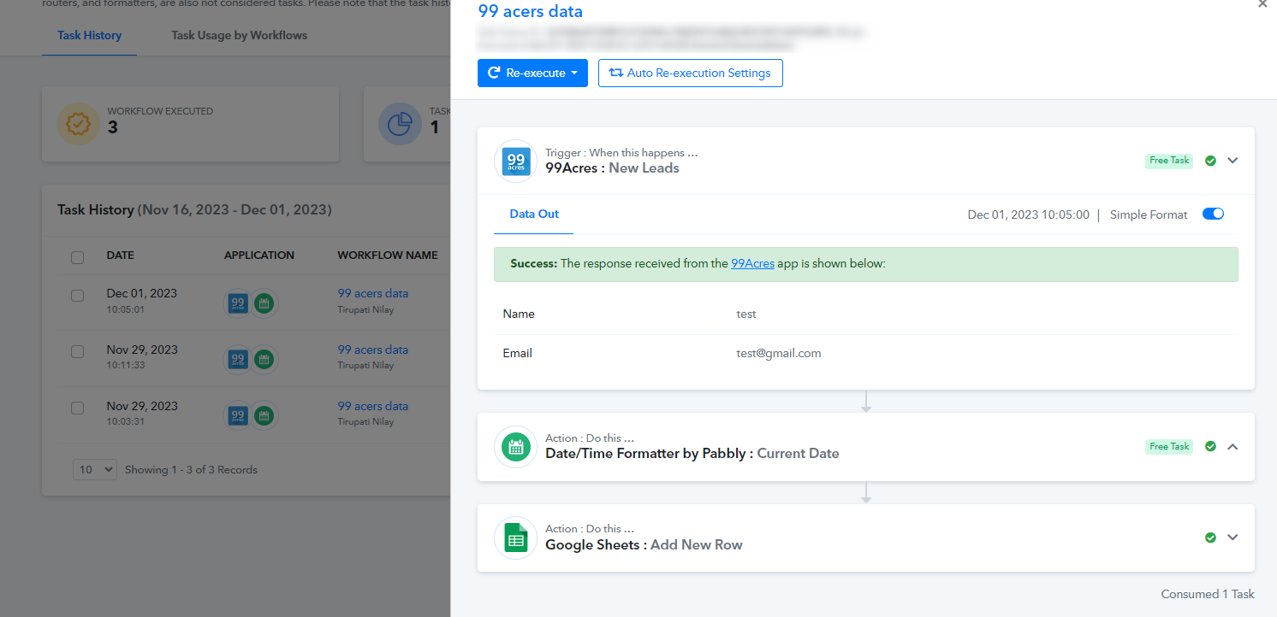Open the 99 acers data link in the 10:03:31 row
Image resolution: width=1277 pixels, height=617 pixels.
point(373,407)
